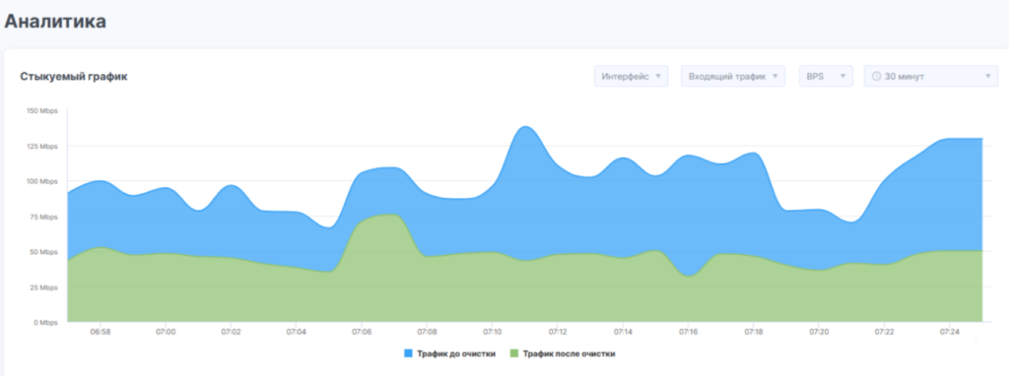The width and height of the screenshot is (1009, 376).
Task: Click the 07:24 time axis label
Action: [x=949, y=333]
